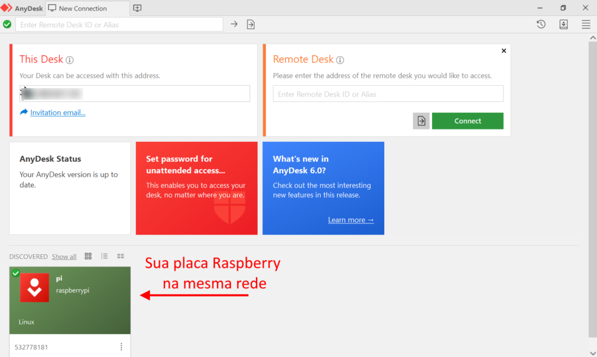The height and width of the screenshot is (357, 597).
Task: Click the connect arrow next to address bar
Action: point(234,24)
